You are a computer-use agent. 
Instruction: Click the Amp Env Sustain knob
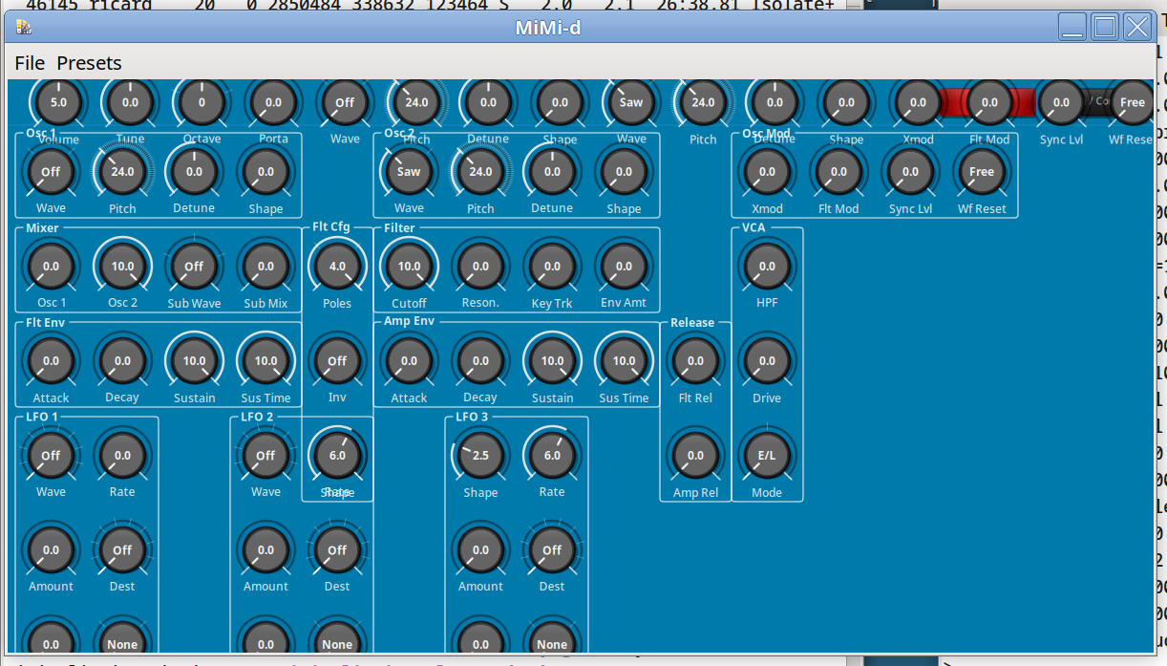point(552,361)
